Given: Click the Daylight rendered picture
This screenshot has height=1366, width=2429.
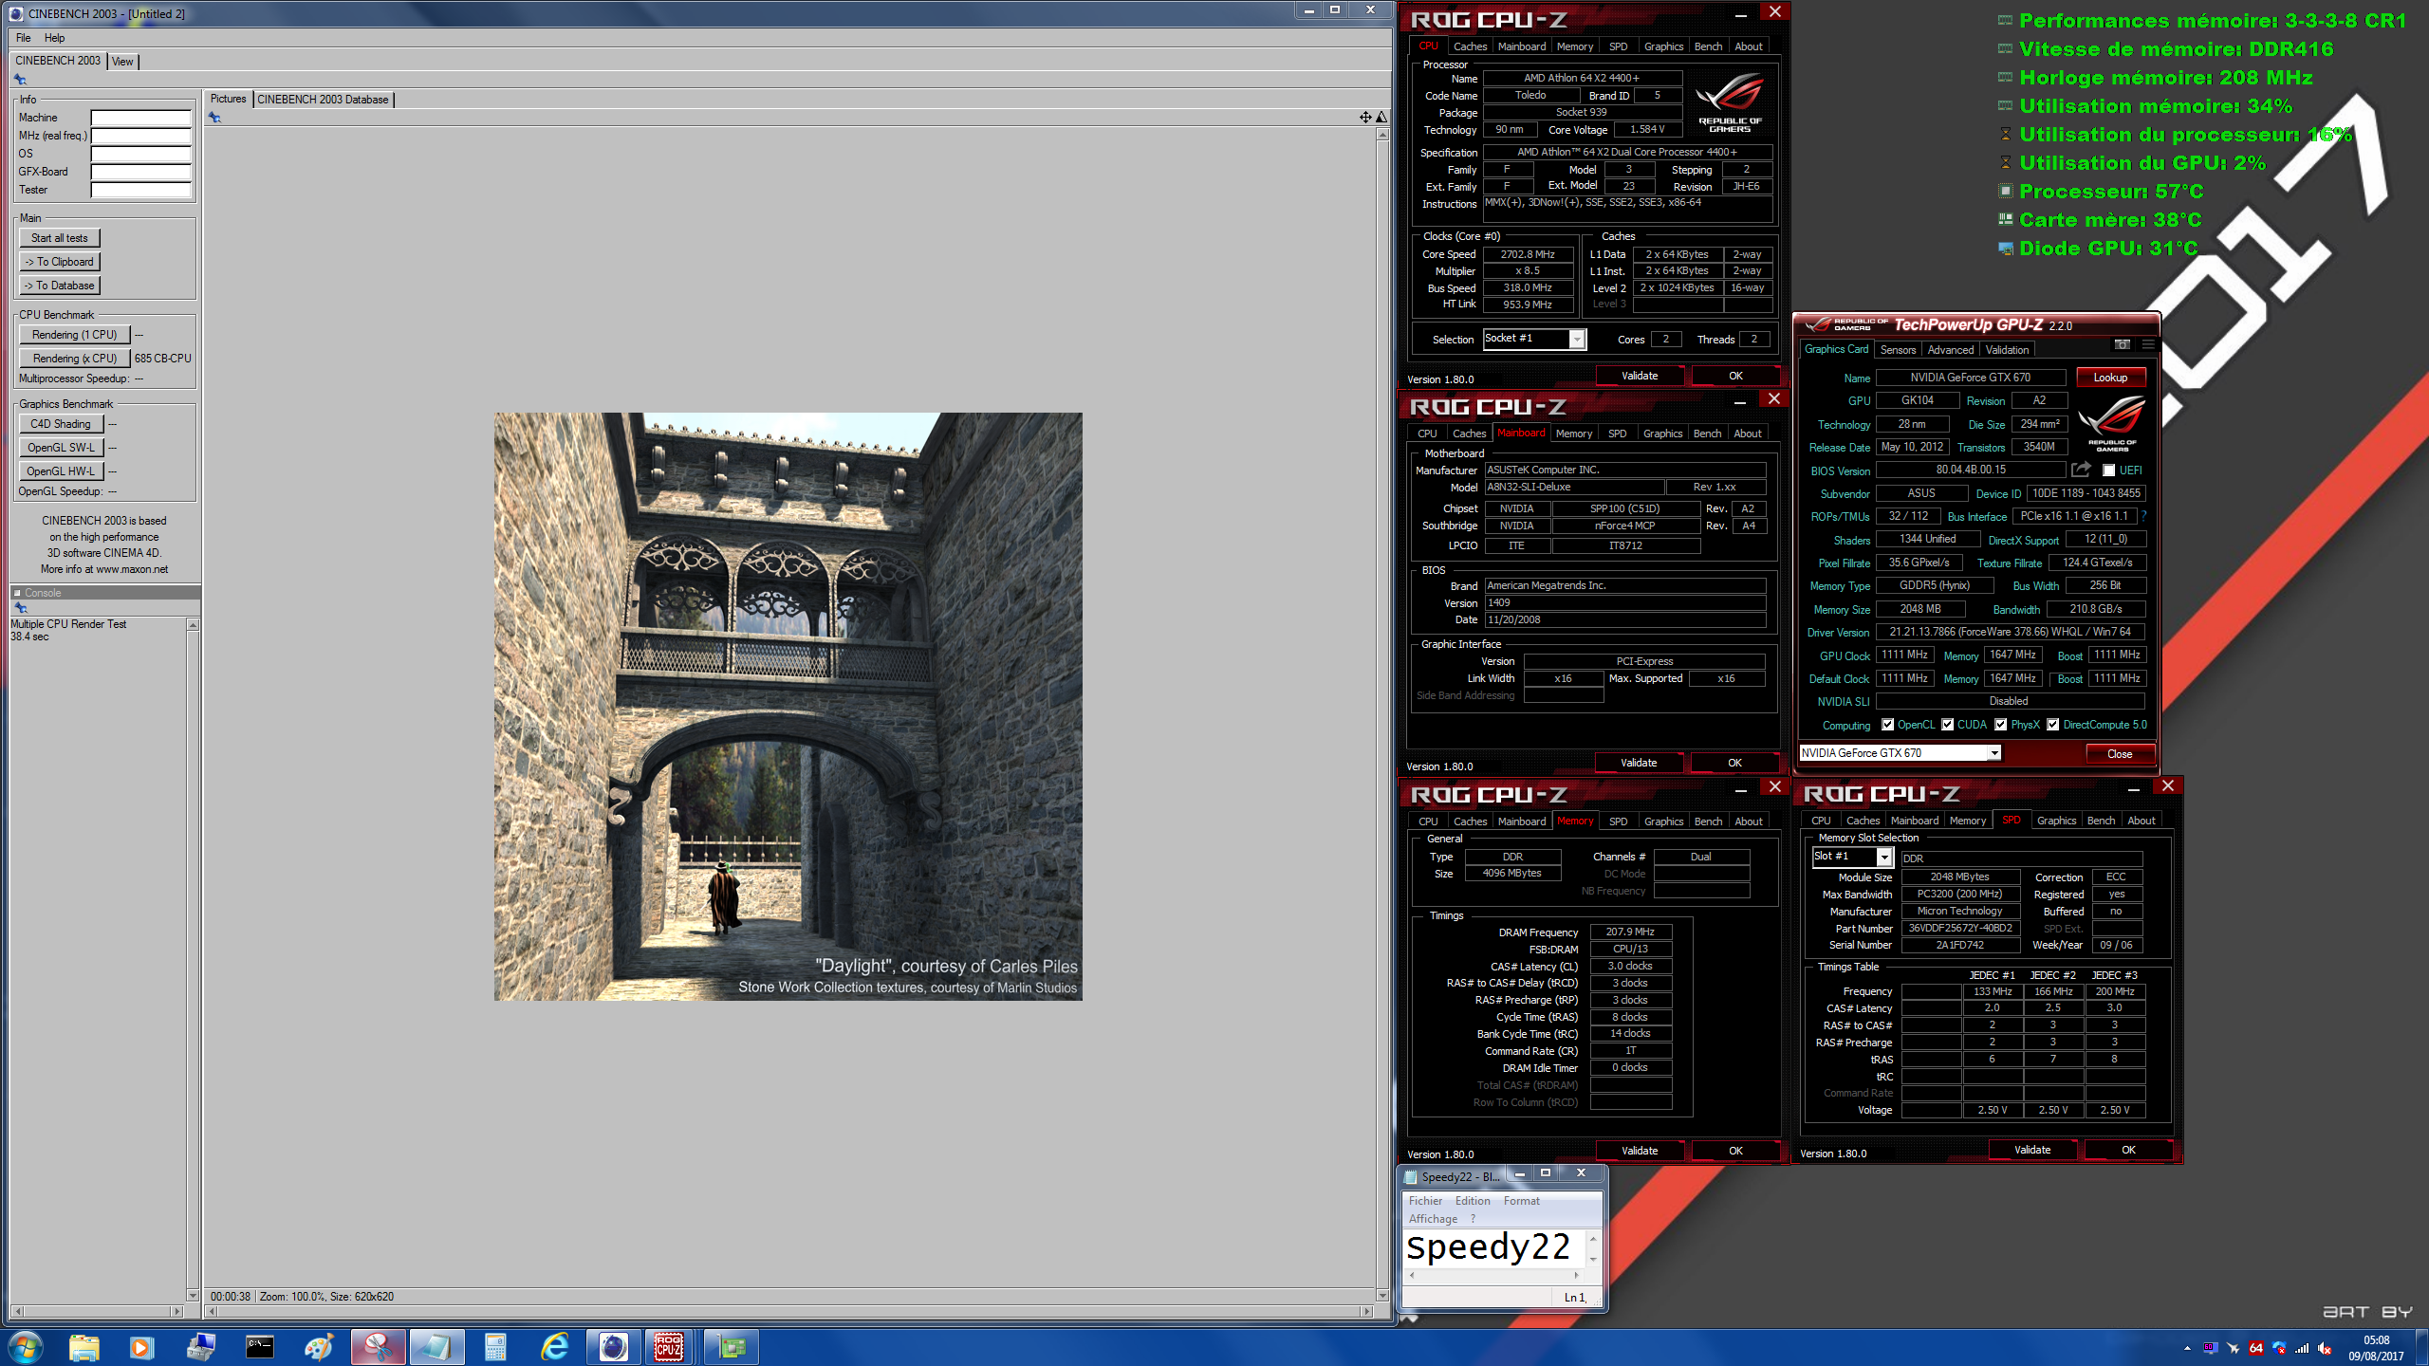Looking at the screenshot, I should (788, 706).
